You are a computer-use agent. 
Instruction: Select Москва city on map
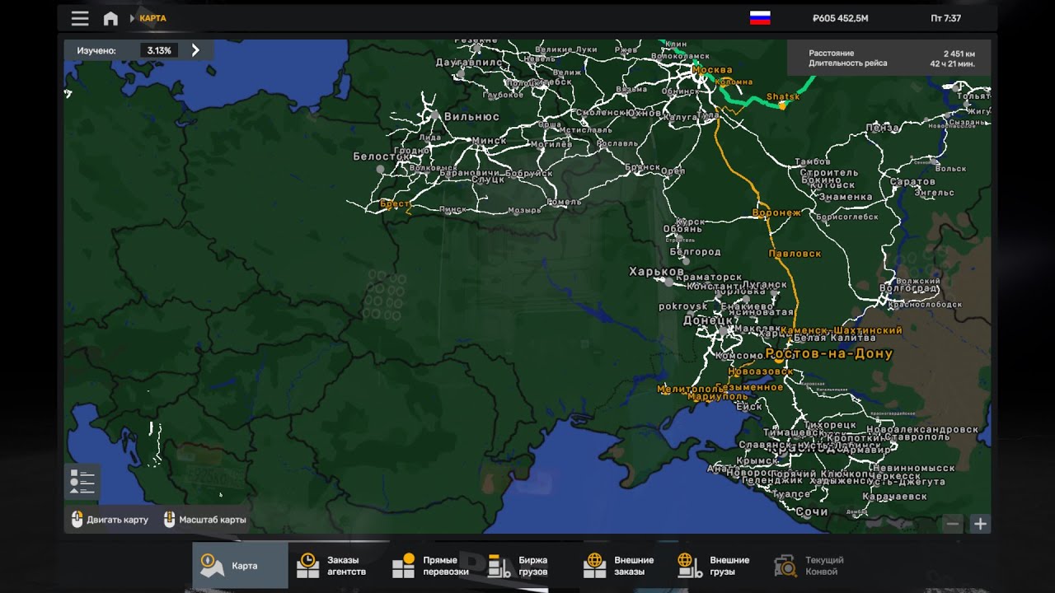712,70
